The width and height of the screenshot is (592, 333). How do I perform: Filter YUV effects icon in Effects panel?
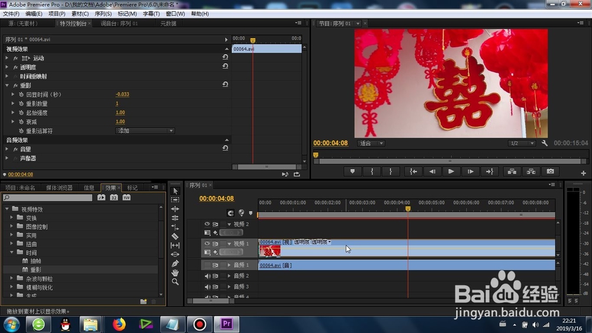point(127,197)
